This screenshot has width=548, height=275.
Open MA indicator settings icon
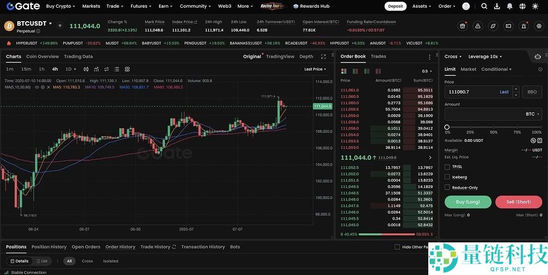[x=42, y=87]
